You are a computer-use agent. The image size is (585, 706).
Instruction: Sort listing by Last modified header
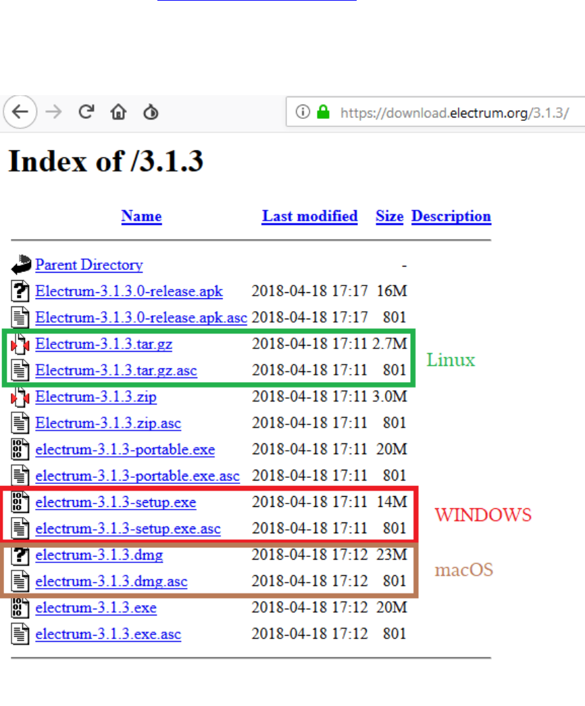(309, 216)
